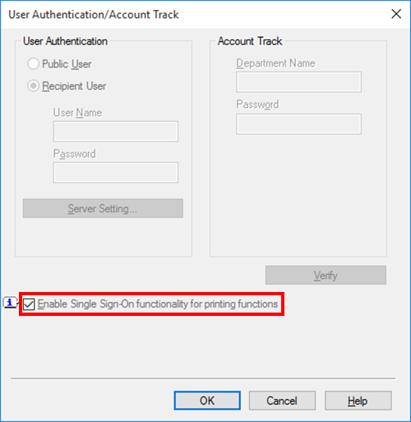Focus the User Name input field
The width and height of the screenshot is (411, 422).
pyautogui.click(x=116, y=132)
